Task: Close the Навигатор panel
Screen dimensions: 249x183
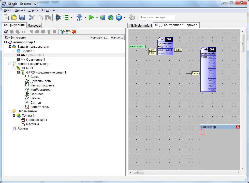Action: click(x=238, y=127)
